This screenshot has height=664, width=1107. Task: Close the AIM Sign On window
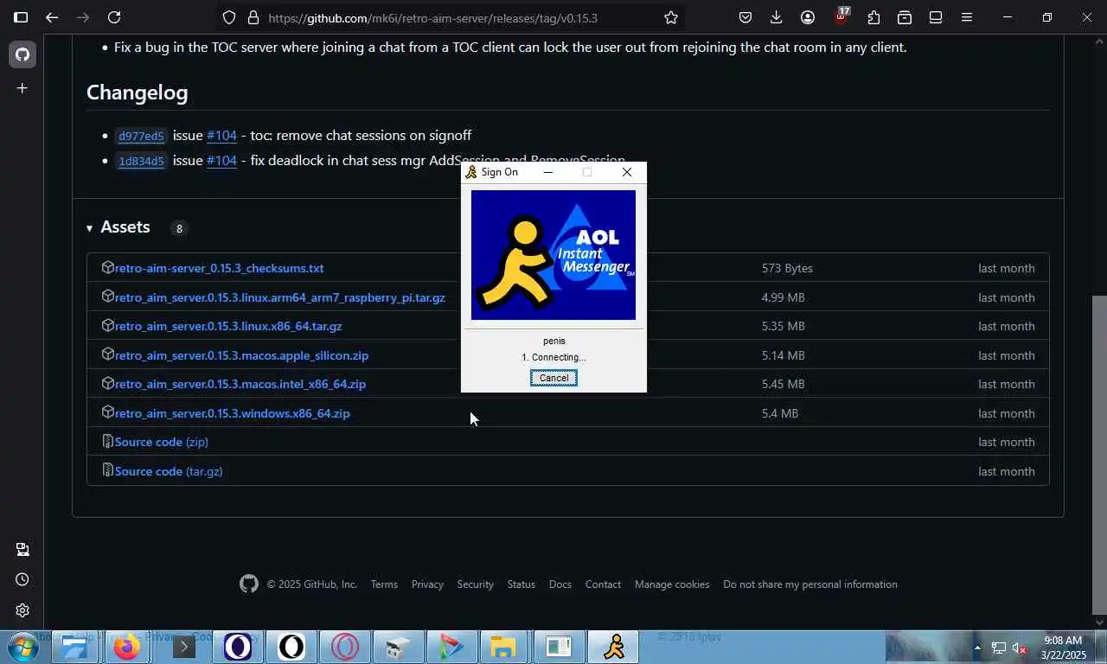click(627, 172)
